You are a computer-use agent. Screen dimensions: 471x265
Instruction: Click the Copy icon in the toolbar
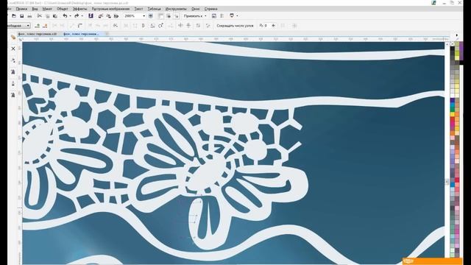tap(47, 16)
